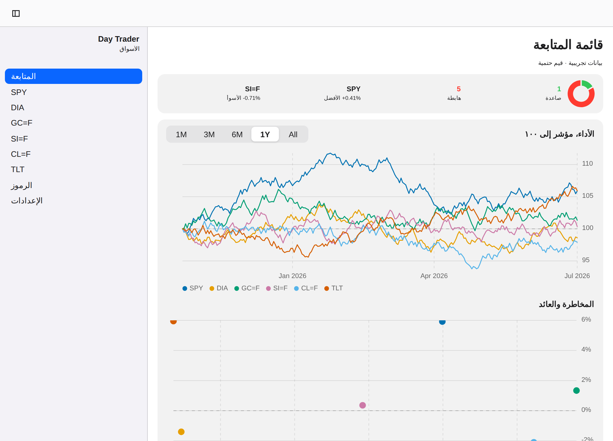This screenshot has width=613, height=441.
Task: Select DIA in the sidebar
Action: point(74,107)
